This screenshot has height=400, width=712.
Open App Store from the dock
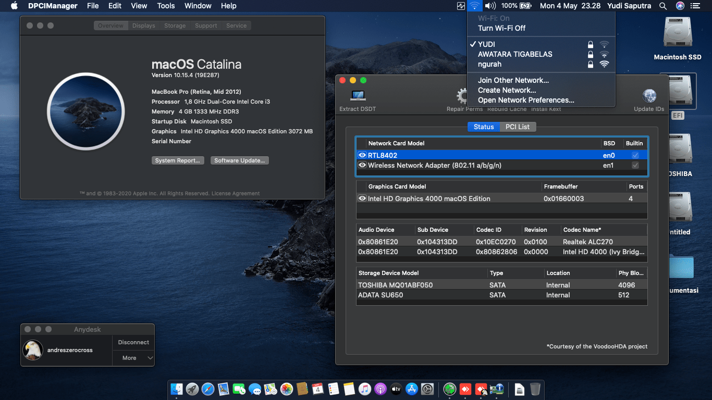pos(412,389)
